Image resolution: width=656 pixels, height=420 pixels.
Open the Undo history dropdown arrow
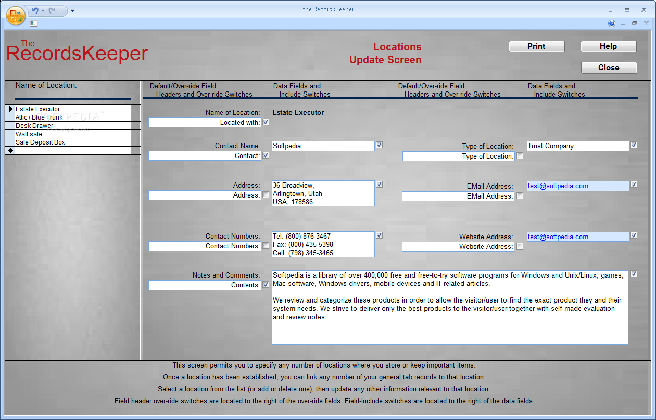coord(43,10)
